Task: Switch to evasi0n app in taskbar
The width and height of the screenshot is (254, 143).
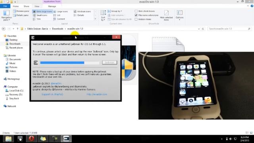Action: (66, 139)
